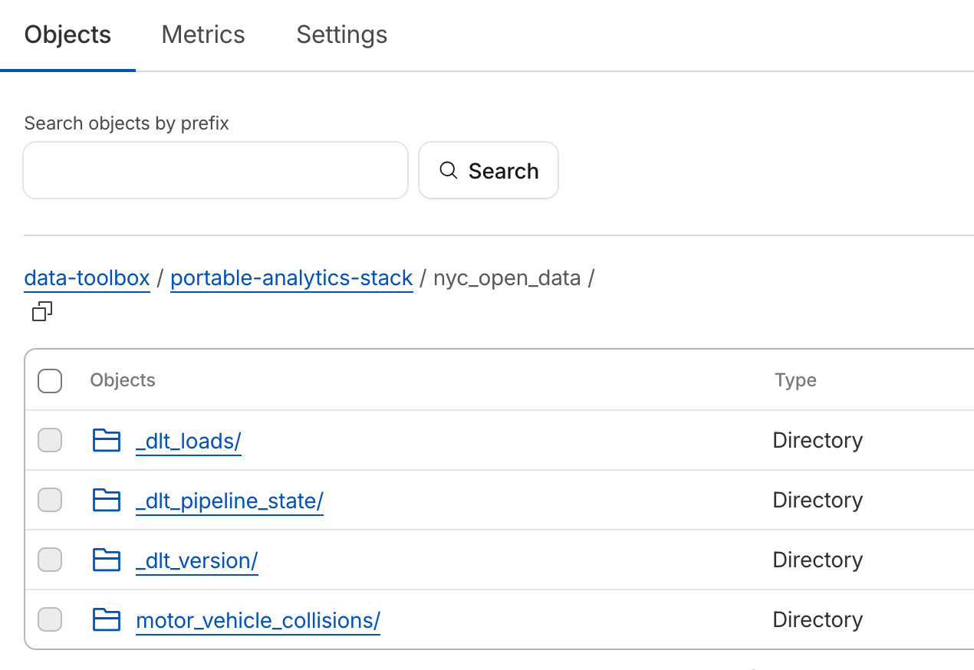The image size is (974, 670).
Task: Switch to the Metrics tab
Action: point(203,34)
